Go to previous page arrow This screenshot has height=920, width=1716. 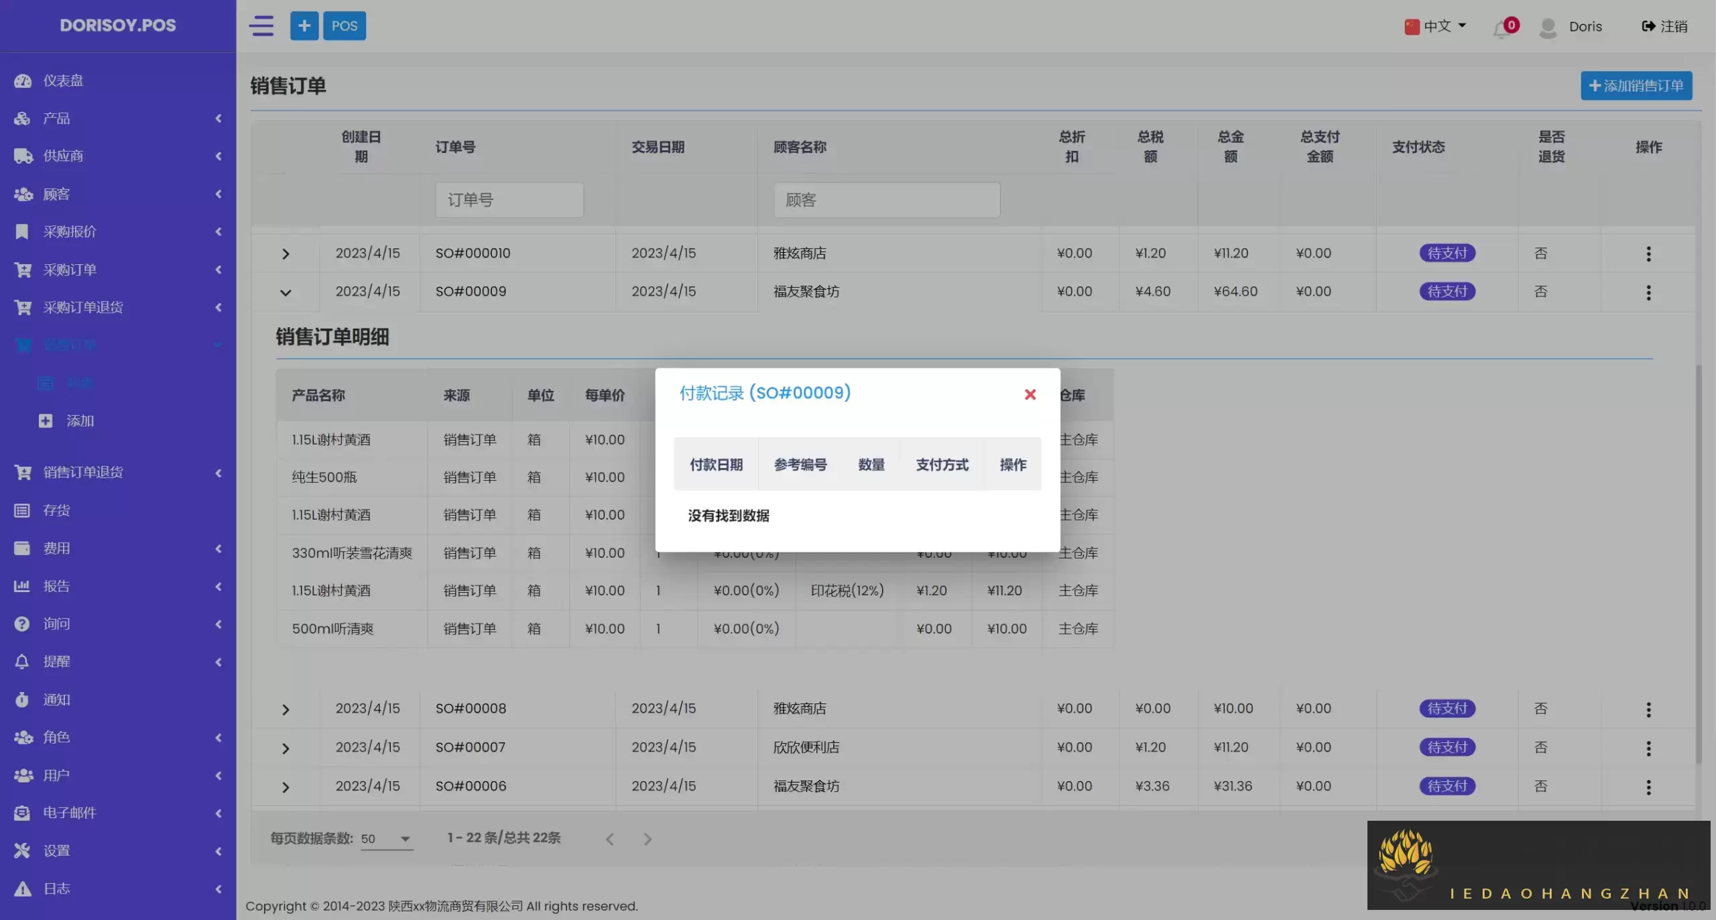tap(610, 839)
